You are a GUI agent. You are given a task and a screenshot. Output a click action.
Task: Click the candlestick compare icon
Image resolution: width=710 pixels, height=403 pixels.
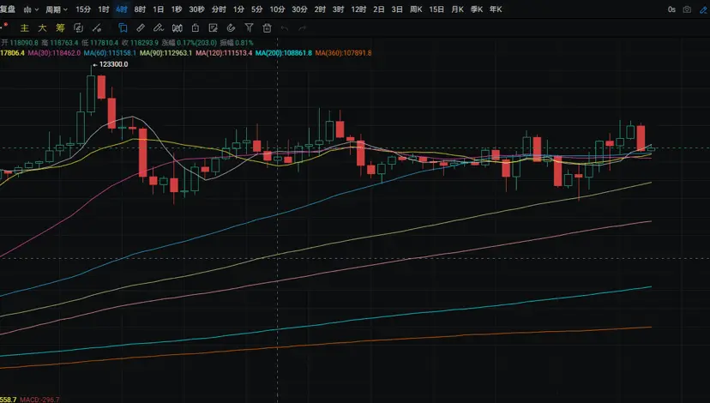coord(177,28)
